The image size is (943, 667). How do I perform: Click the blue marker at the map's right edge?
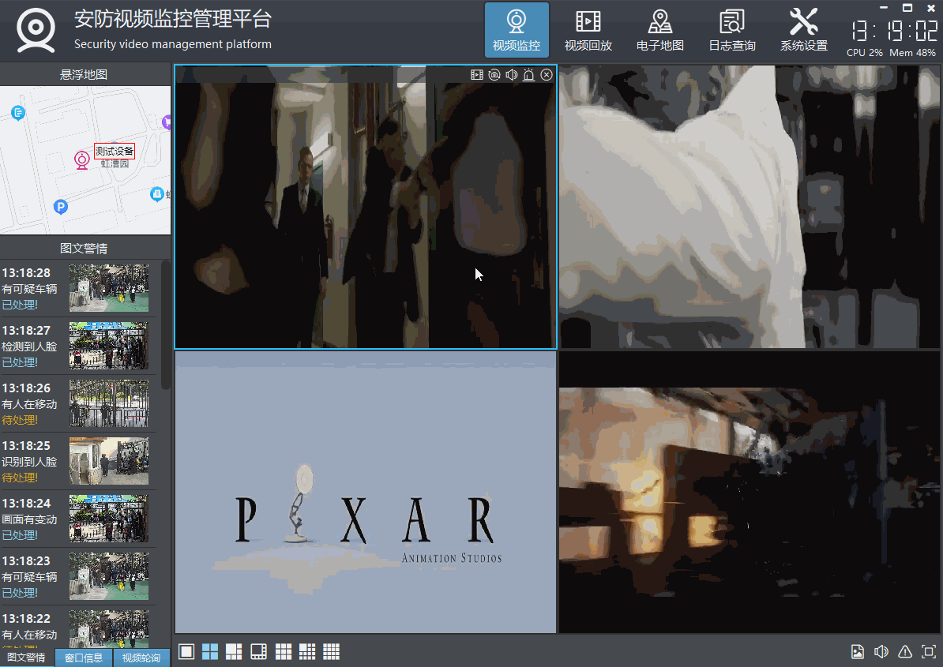[x=157, y=194]
